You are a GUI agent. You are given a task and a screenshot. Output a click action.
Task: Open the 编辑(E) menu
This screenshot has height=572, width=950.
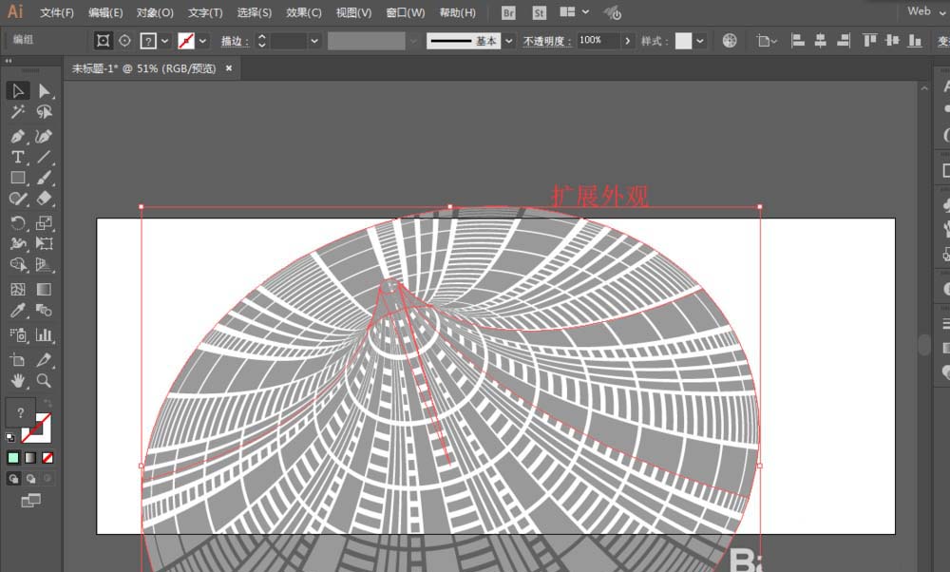(x=105, y=12)
